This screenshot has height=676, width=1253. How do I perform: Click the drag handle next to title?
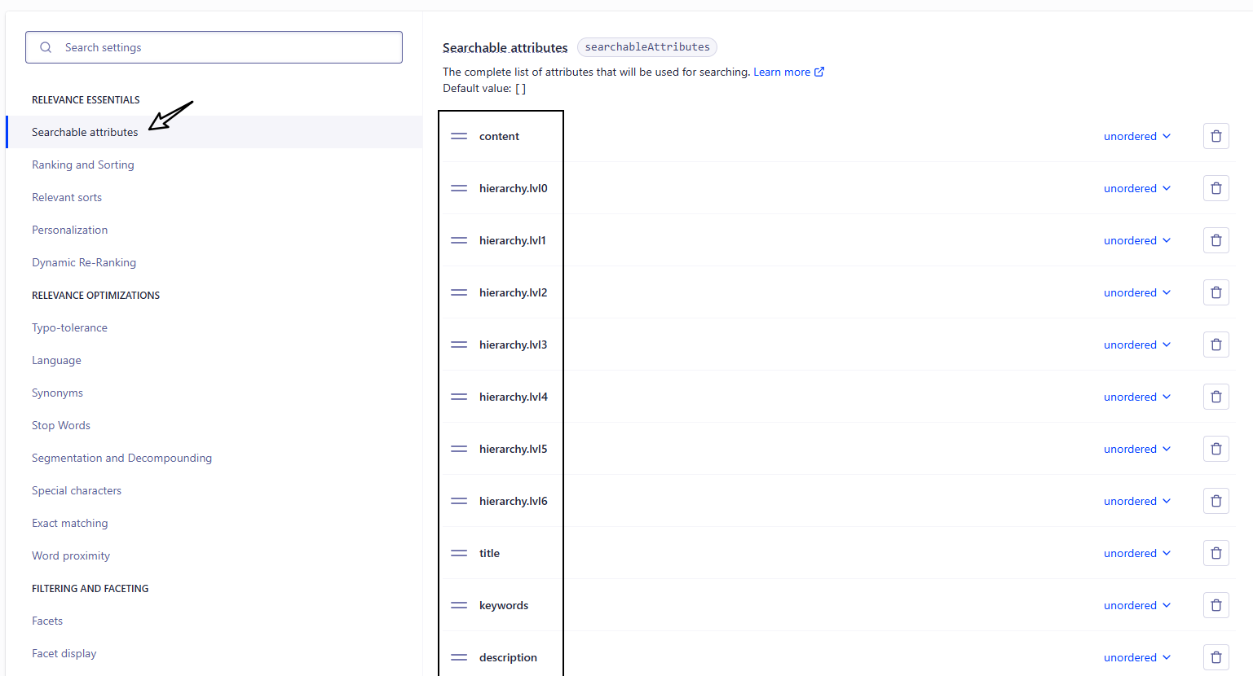pyautogui.click(x=459, y=553)
